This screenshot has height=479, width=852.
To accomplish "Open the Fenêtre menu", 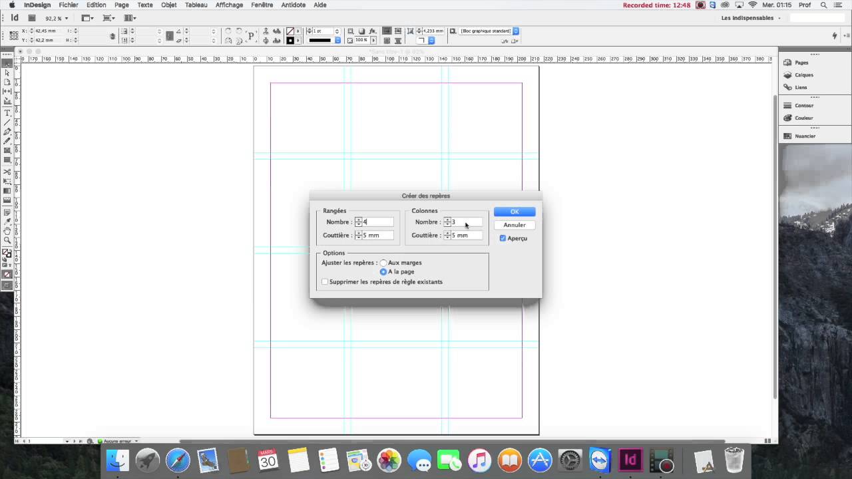I will (262, 5).
